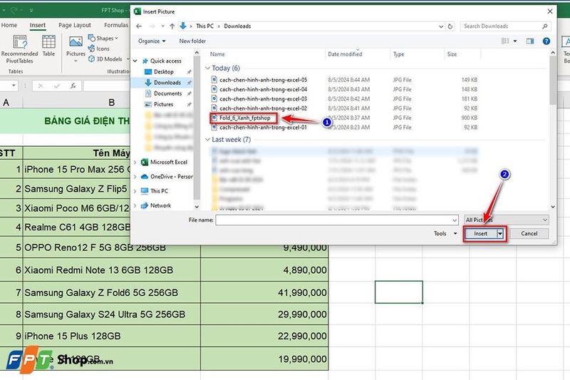
Task: Go up one folder level
Action: click(x=172, y=26)
